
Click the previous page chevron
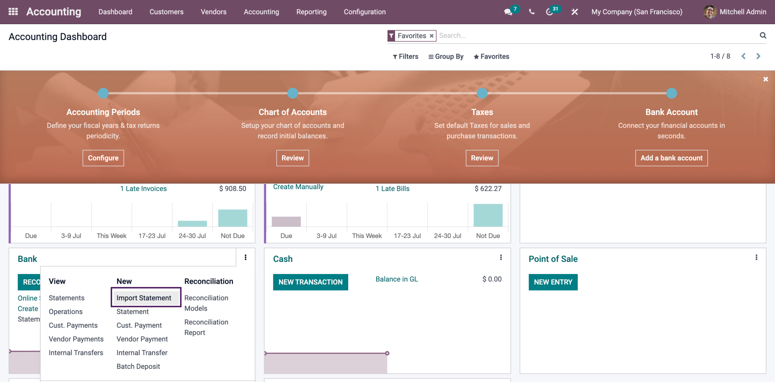[744, 56]
